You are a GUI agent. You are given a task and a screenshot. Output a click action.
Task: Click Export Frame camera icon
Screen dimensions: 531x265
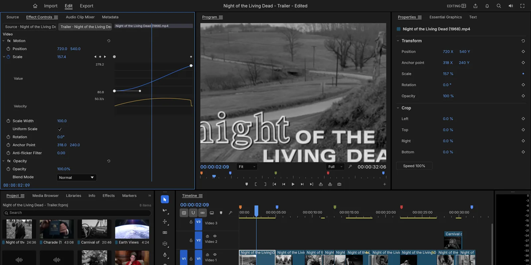[x=339, y=184]
